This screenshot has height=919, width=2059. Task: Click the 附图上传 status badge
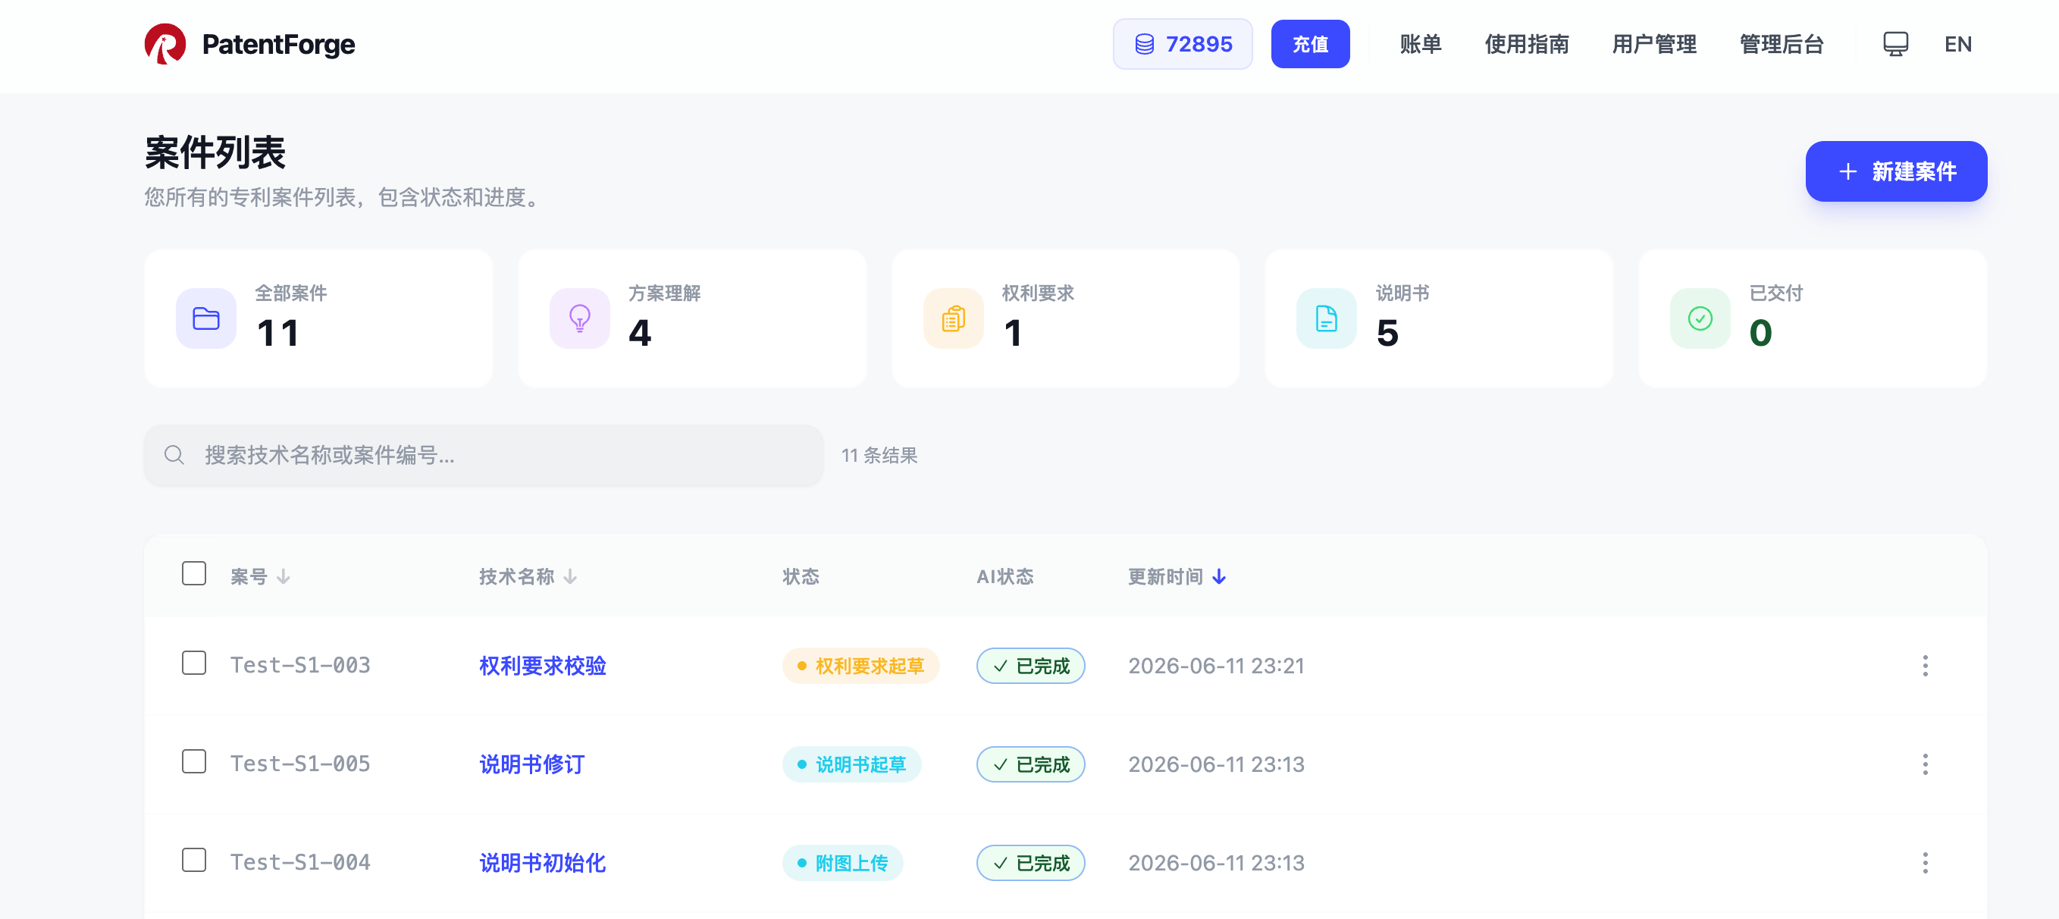coord(842,863)
